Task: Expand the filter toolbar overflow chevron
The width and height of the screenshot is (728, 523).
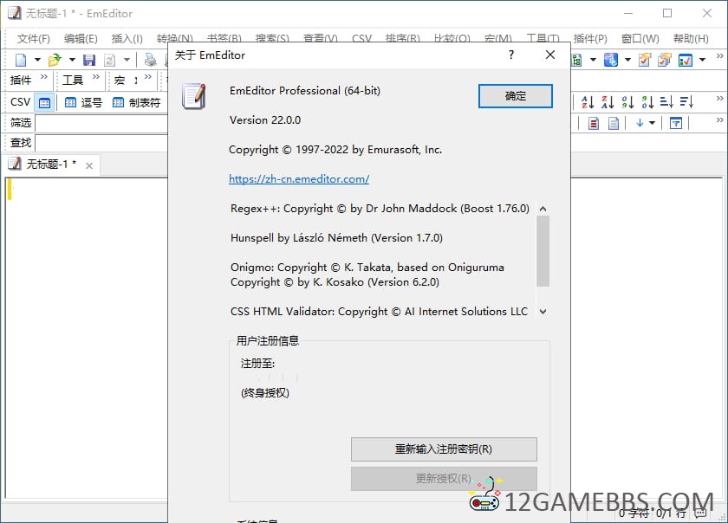Action: [719, 119]
